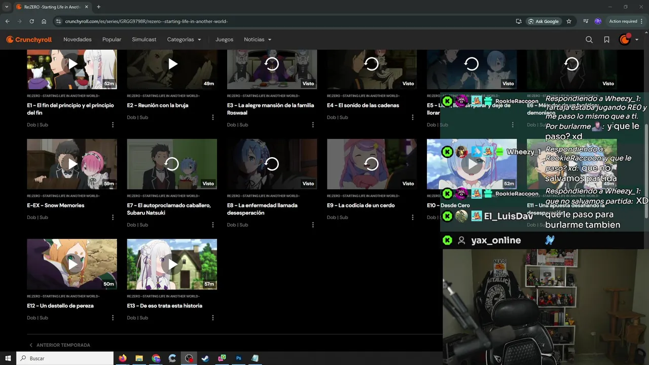Play E12 Un destello de pereza thumbnail
649x365 pixels.
coord(72,265)
